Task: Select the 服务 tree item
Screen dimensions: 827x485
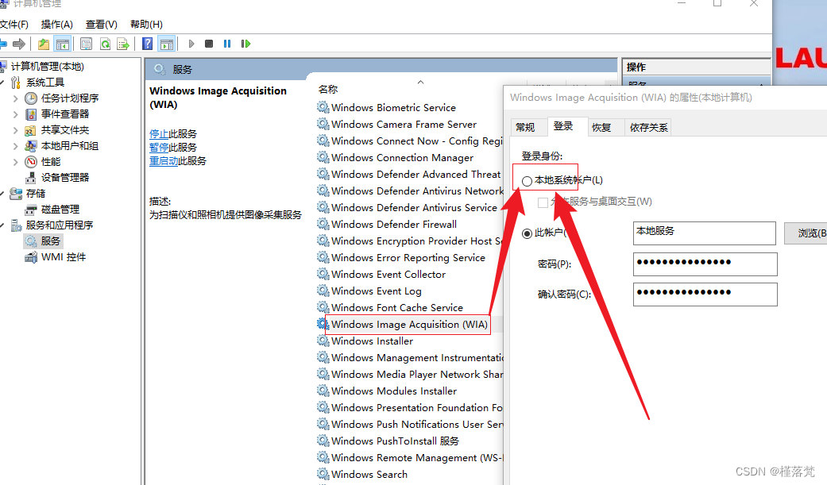Action: (x=51, y=241)
